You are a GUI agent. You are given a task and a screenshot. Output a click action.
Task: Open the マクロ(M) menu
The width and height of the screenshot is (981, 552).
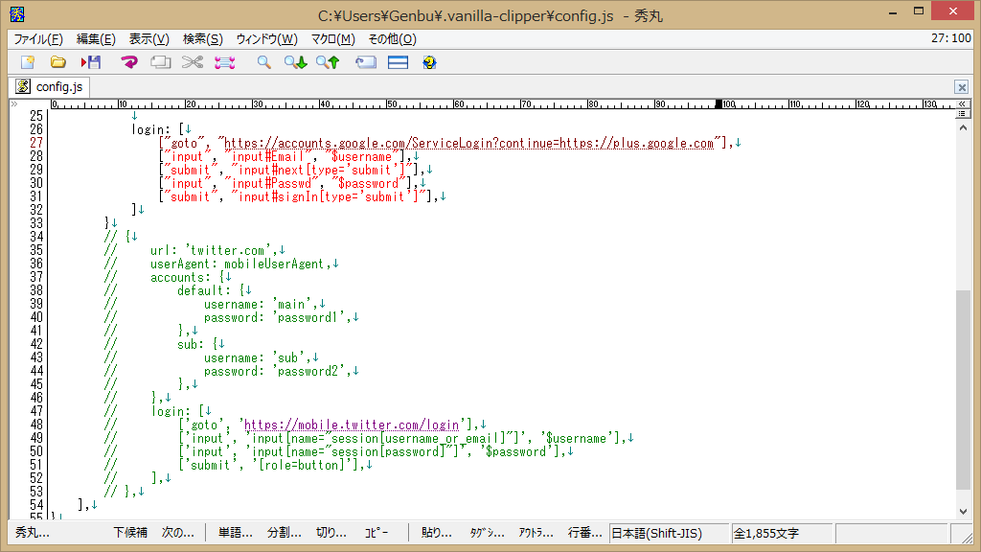point(332,39)
